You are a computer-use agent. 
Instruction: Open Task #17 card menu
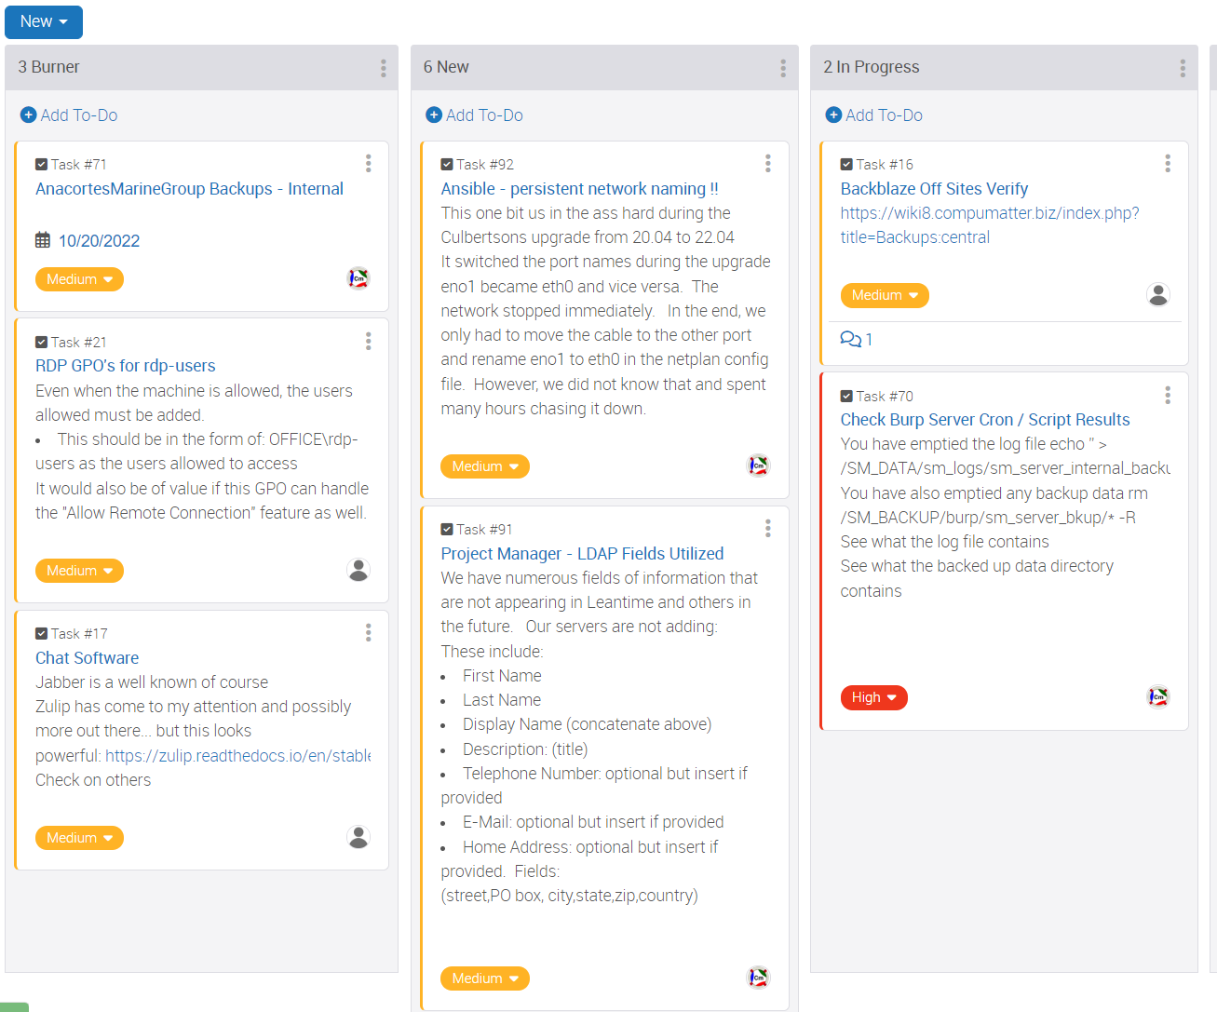369,633
